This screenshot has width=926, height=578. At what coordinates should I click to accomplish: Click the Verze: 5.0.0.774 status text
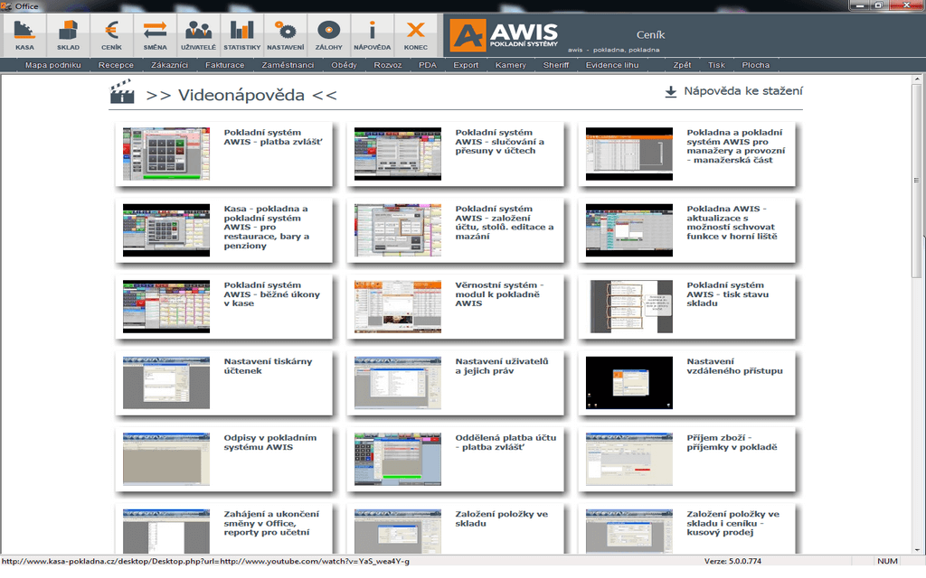click(x=732, y=561)
